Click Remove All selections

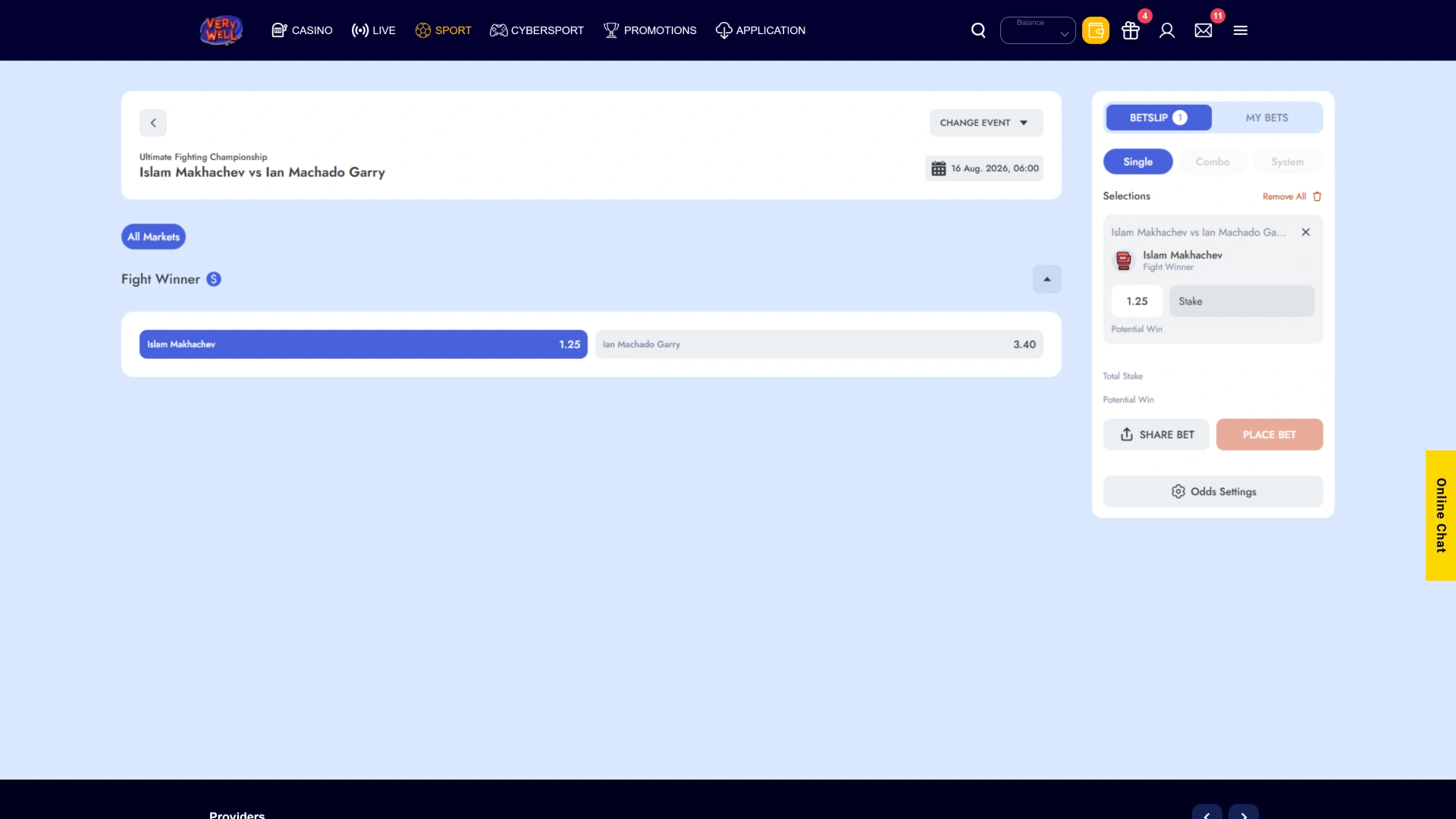pos(1291,196)
